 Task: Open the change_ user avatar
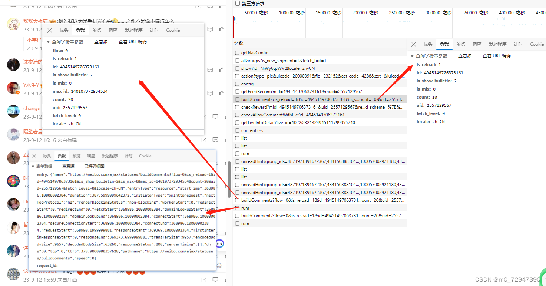click(x=13, y=111)
